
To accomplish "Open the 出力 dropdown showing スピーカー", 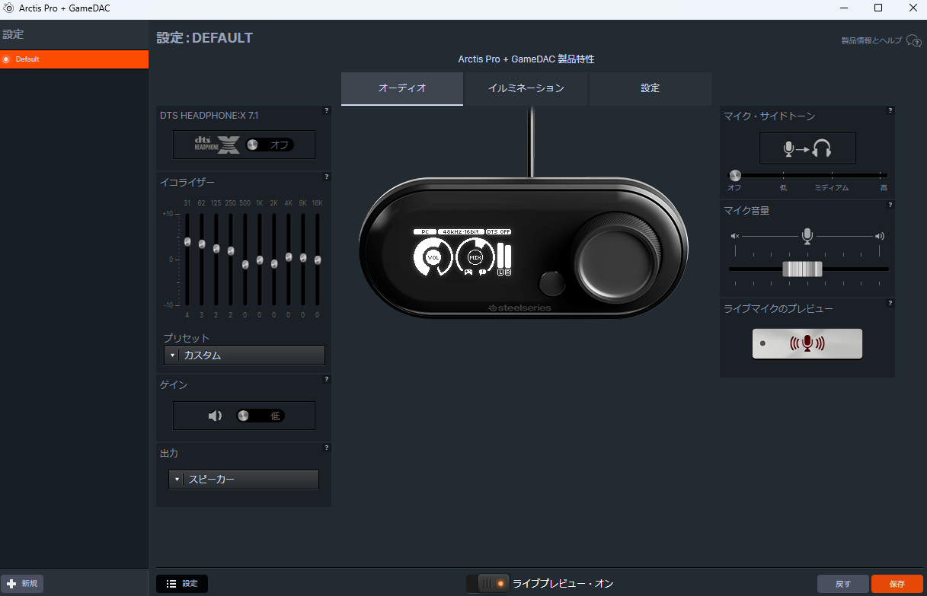I will 244,480.
